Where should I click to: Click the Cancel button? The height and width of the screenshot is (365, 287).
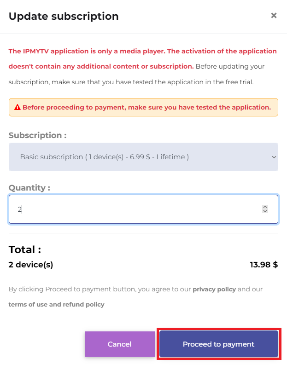click(119, 344)
